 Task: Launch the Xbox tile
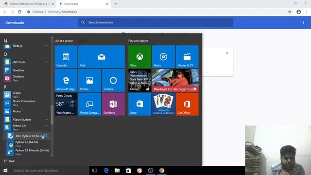(x=139, y=57)
